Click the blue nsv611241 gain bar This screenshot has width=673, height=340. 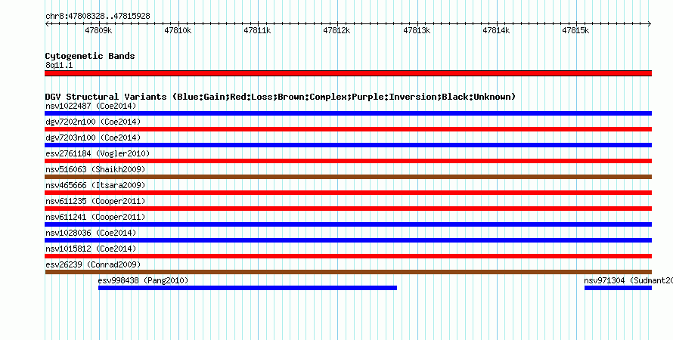(348, 224)
